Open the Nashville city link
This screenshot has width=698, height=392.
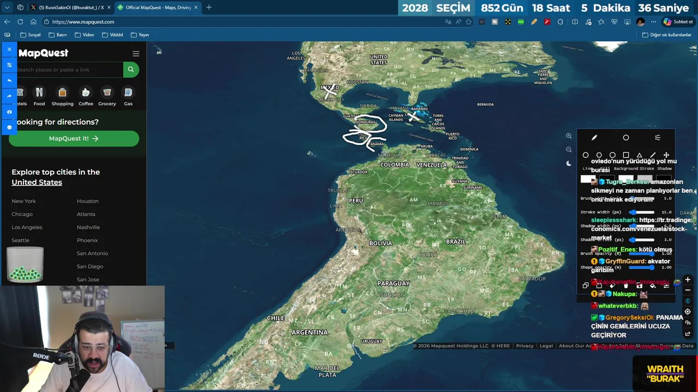[88, 227]
